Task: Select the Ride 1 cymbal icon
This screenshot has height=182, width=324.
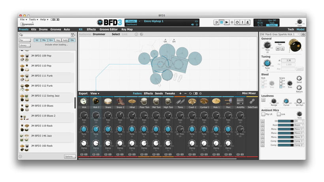Action: point(216,101)
